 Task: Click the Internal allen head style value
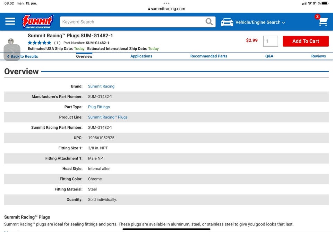[99, 169]
